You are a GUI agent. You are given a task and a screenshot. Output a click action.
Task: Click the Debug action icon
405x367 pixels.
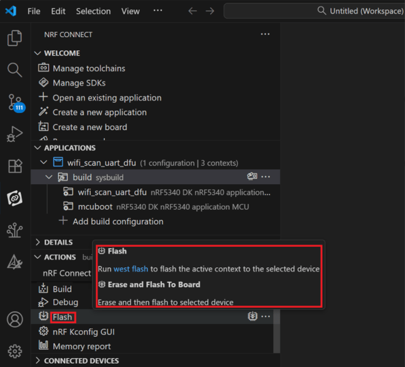[43, 302]
